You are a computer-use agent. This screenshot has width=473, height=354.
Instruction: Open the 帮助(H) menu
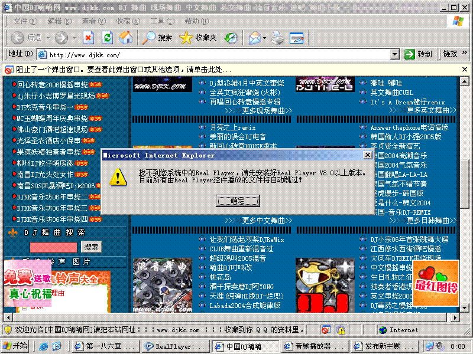[197, 21]
